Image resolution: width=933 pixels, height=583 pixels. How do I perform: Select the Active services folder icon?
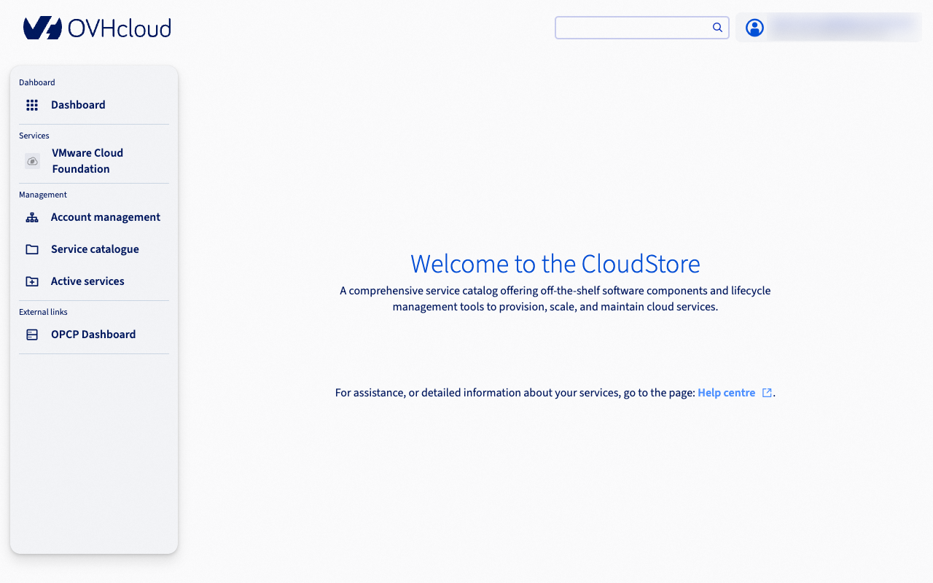31,281
